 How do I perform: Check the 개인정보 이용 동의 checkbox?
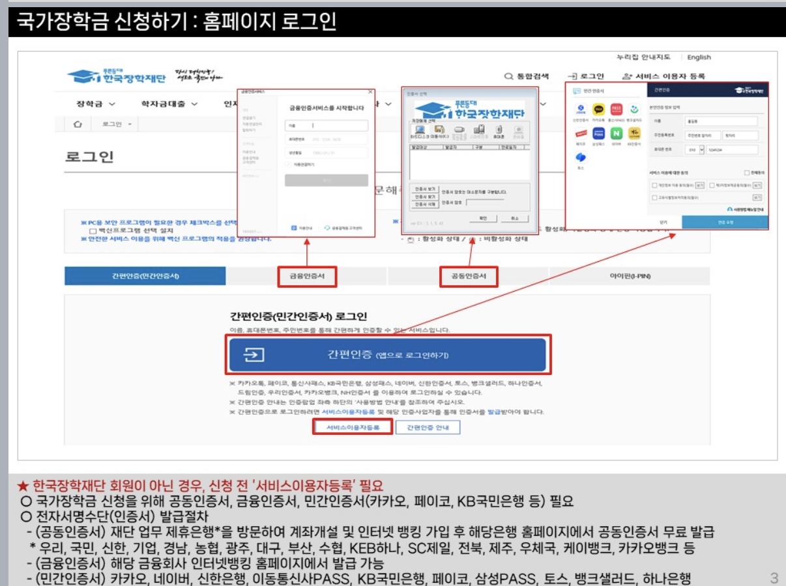(654, 185)
